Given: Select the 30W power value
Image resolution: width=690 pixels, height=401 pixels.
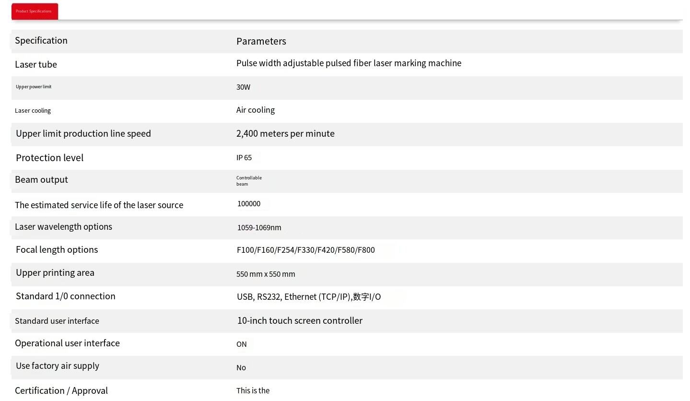Looking at the screenshot, I should 243,87.
